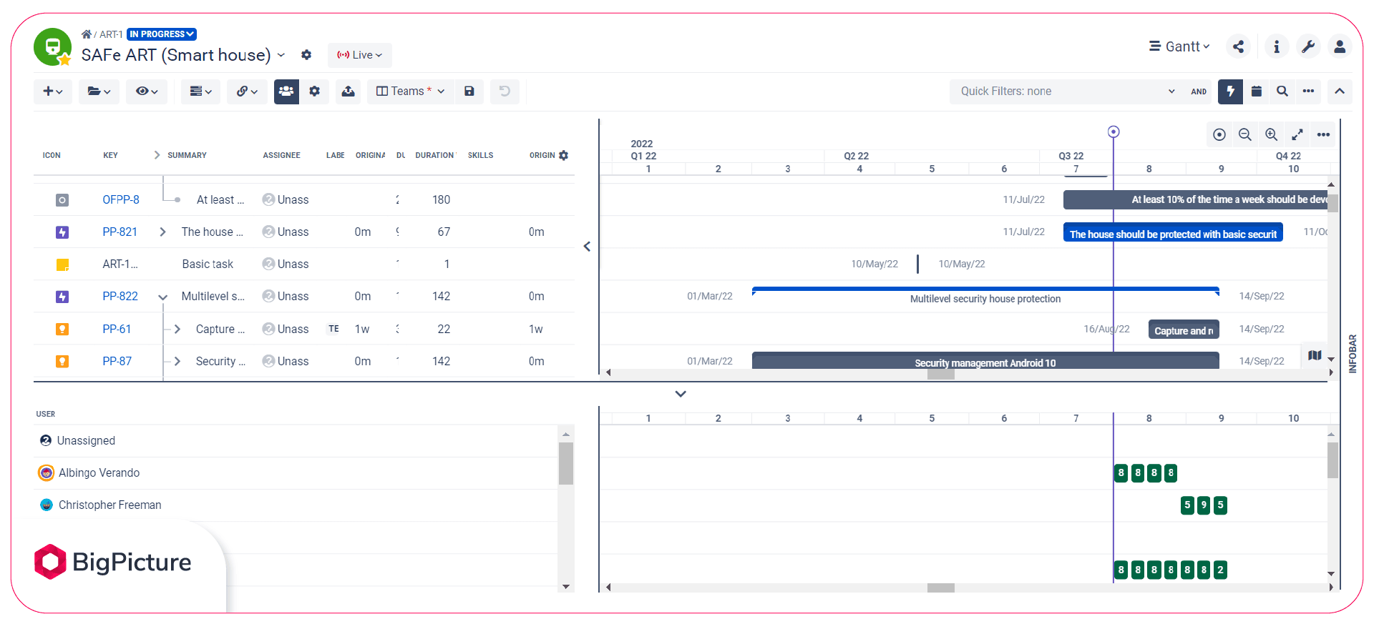Open the search magnifier
1374x629 pixels.
click(1282, 91)
